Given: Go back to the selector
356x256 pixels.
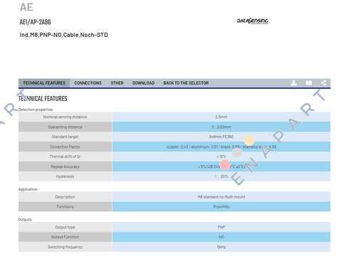Looking at the screenshot, I should (x=186, y=83).
